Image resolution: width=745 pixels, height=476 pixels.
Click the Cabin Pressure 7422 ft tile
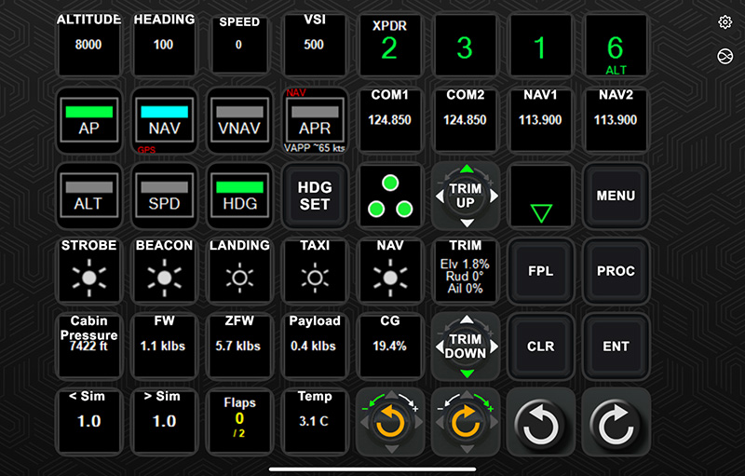coord(88,347)
